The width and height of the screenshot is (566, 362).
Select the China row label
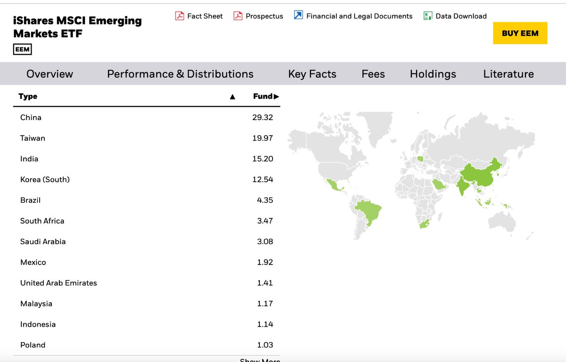tap(31, 117)
